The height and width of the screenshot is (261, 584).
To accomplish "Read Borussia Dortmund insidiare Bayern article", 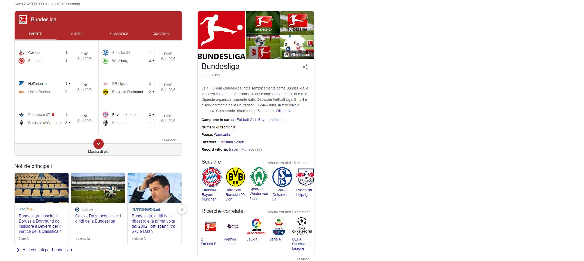I will pyautogui.click(x=40, y=224).
